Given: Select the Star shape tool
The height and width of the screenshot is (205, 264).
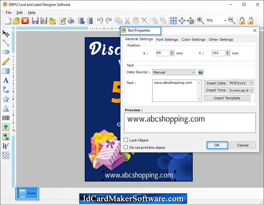Looking at the screenshot, I should 6,99.
